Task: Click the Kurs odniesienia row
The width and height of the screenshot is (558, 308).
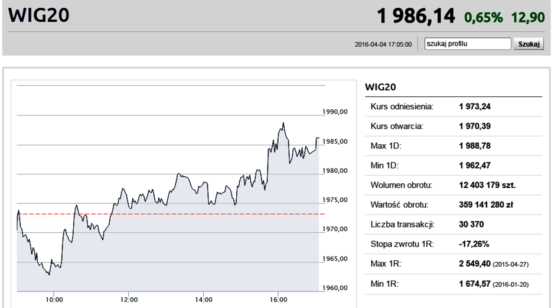Action: 453,106
